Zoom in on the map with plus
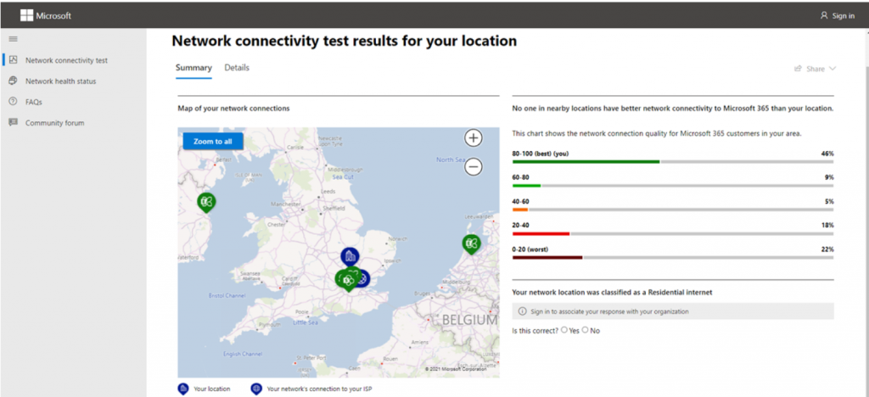 click(x=473, y=138)
